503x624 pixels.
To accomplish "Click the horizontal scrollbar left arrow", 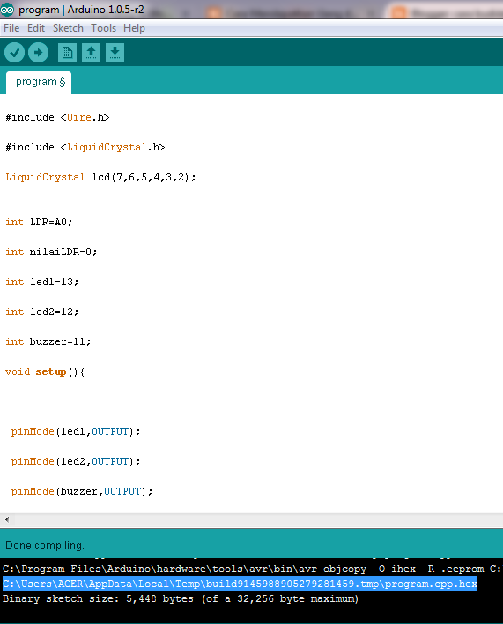I will point(7,519).
